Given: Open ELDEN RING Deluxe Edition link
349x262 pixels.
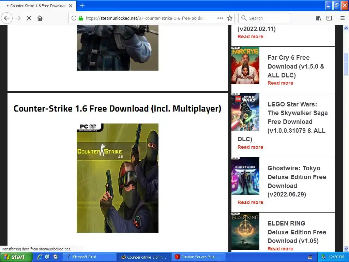Looking at the screenshot, I should point(297,232).
